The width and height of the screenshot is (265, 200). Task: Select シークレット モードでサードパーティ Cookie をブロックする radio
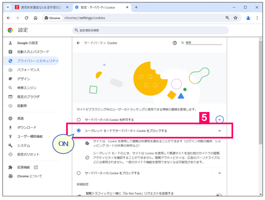79,131
